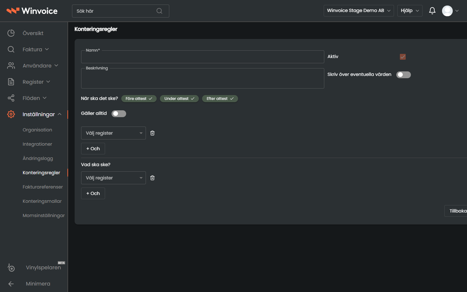This screenshot has height=292, width=467.
Task: Expand the Hjälp dropdown menu
Action: (x=410, y=11)
